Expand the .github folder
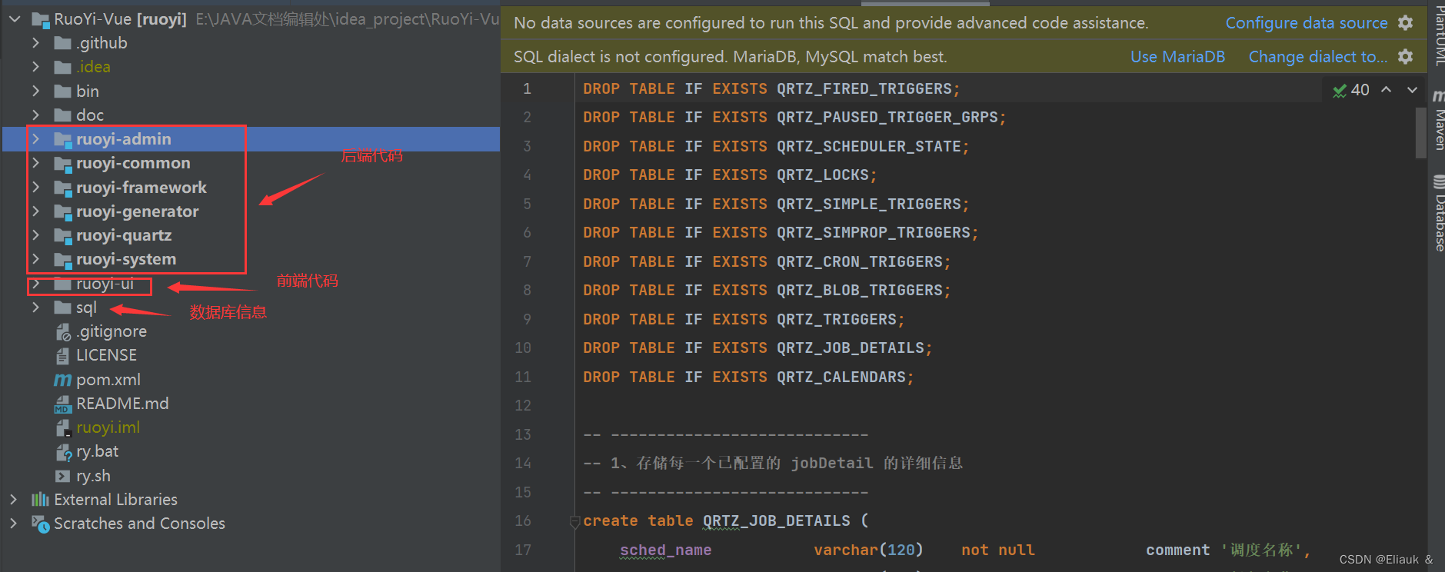Viewport: 1445px width, 572px height. tap(35, 43)
